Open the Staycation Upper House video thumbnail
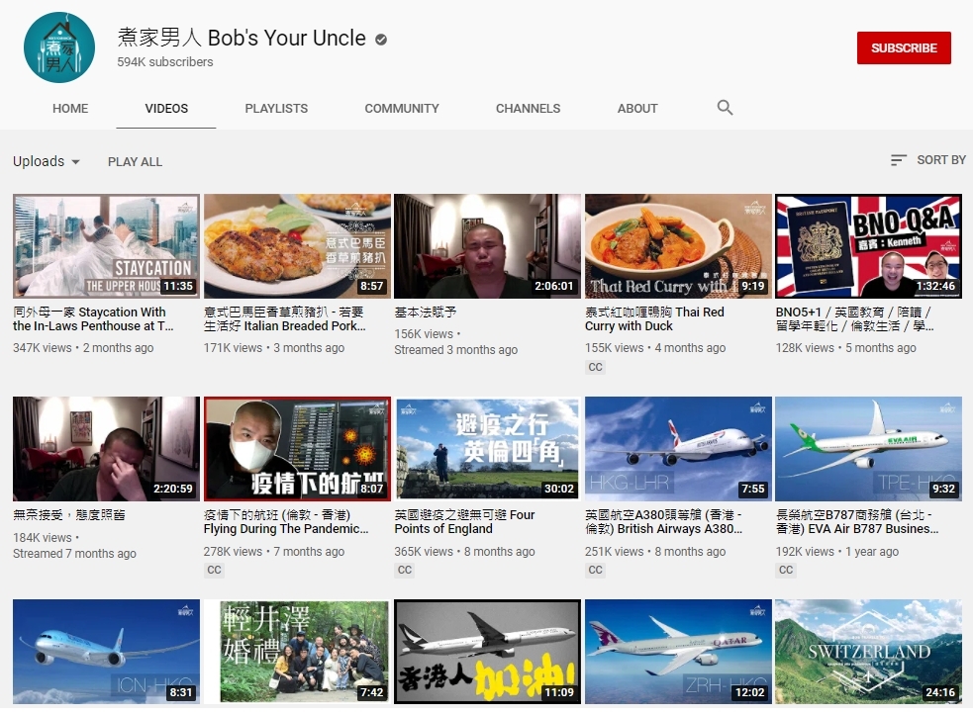973x716 pixels. 106,246
